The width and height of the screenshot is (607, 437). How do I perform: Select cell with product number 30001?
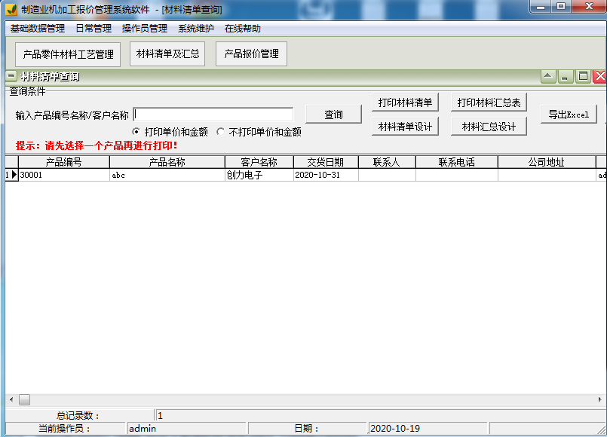tap(64, 175)
